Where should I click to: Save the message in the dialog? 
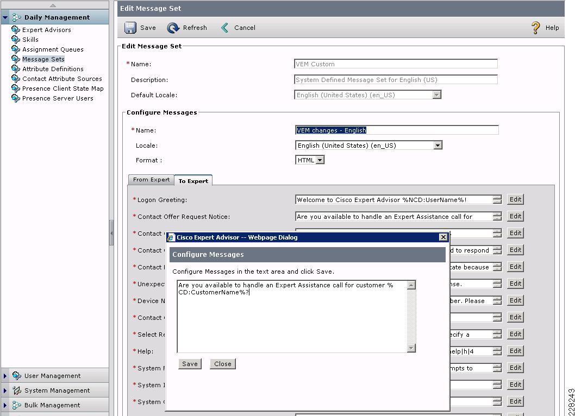[x=190, y=364]
